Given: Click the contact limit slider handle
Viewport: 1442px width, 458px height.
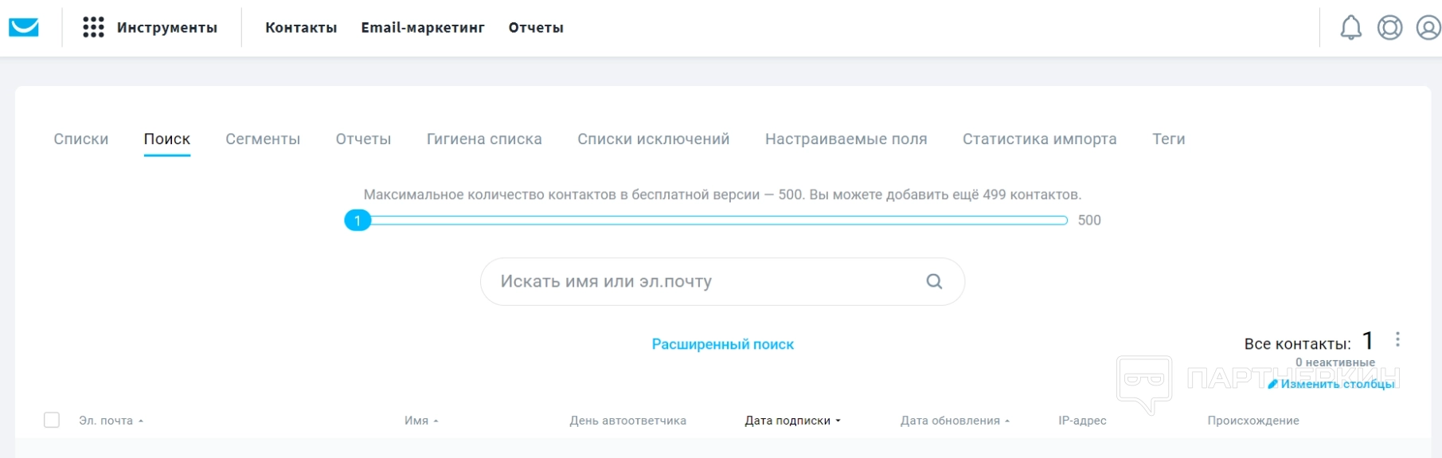Looking at the screenshot, I should point(358,221).
